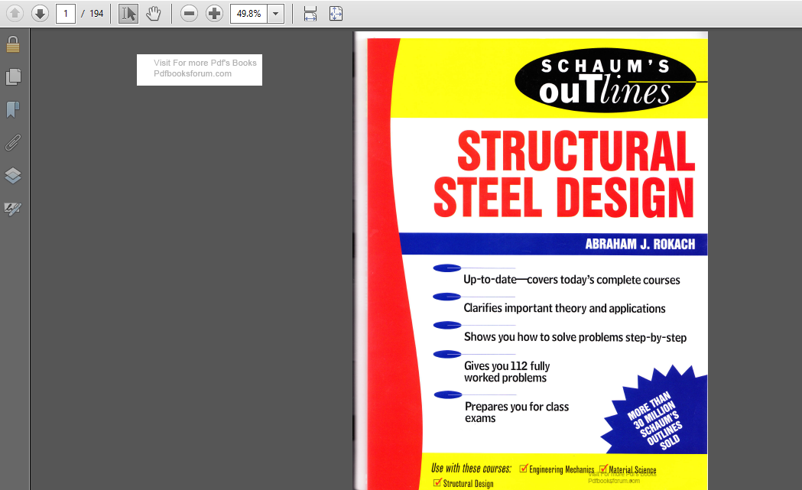Click the Pdfbooksforum.com note text
Screen dimensions: 802x490
(x=193, y=73)
